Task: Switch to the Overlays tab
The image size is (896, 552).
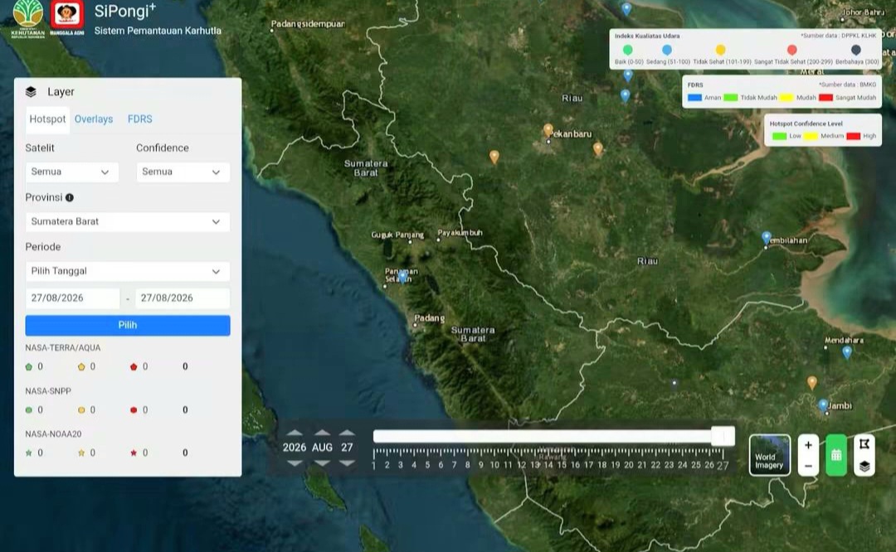Action: (x=94, y=119)
